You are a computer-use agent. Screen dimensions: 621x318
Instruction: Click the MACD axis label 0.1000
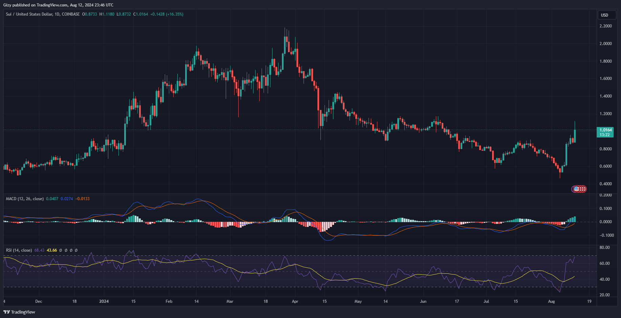tap(606, 209)
